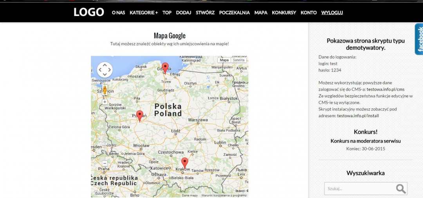Open the Facebook side tab
The width and height of the screenshot is (423, 198).
[x=419, y=39]
